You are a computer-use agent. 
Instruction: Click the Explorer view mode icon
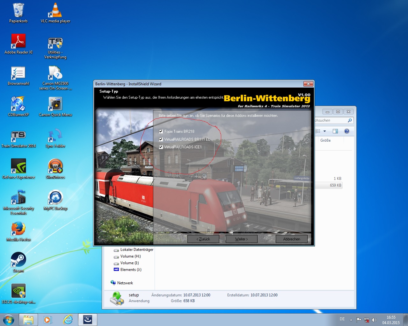(x=318, y=131)
